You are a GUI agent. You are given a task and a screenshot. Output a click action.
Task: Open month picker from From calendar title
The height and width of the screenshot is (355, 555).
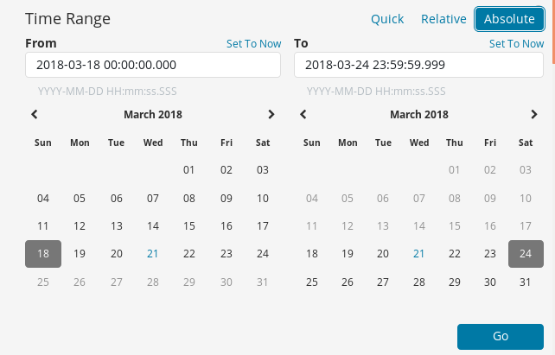tap(153, 114)
